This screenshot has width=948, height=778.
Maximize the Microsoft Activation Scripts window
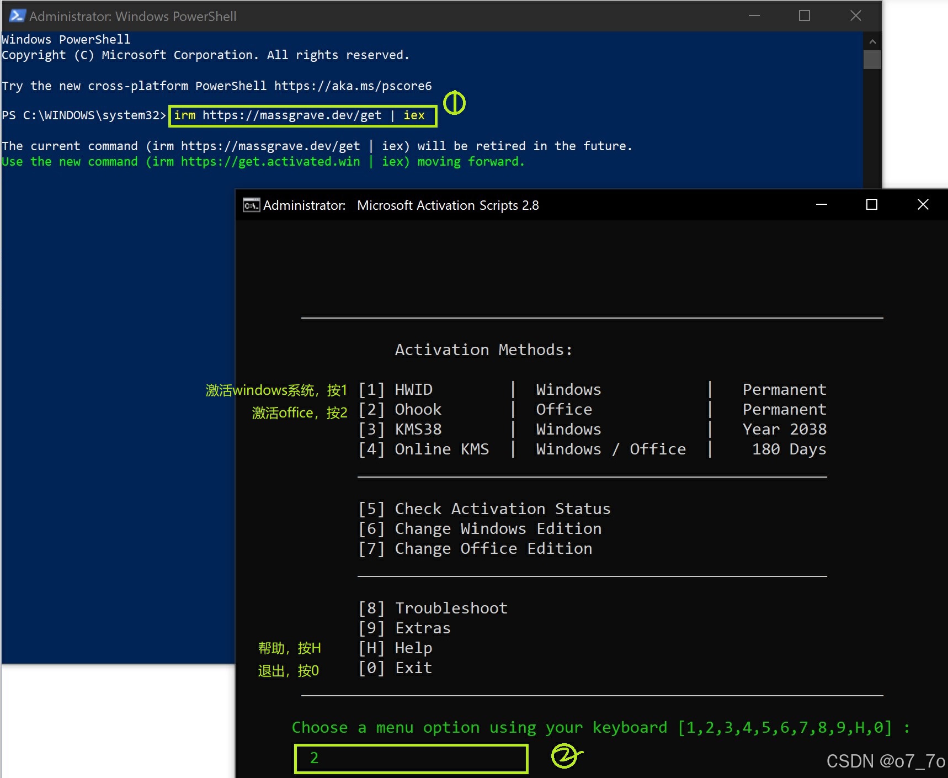(x=872, y=204)
